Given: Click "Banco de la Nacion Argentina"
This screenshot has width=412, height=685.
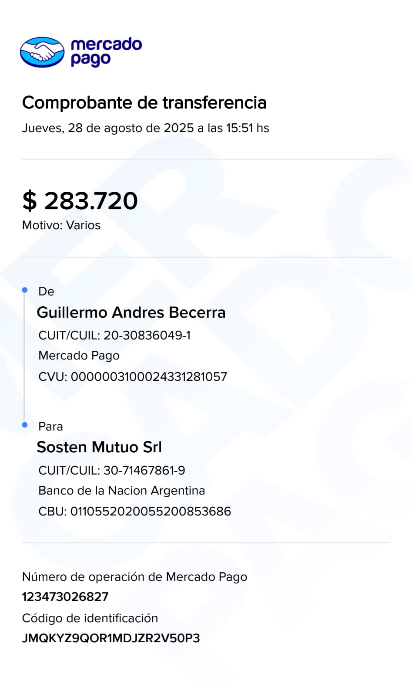Looking at the screenshot, I should coord(121,491).
